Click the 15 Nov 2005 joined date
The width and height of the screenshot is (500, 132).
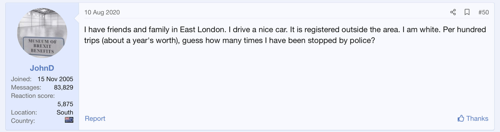point(55,79)
